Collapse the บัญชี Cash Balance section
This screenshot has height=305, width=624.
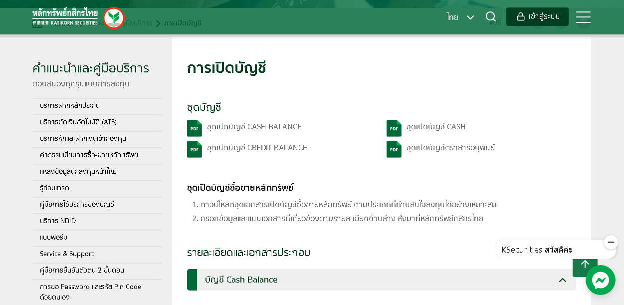(x=563, y=280)
